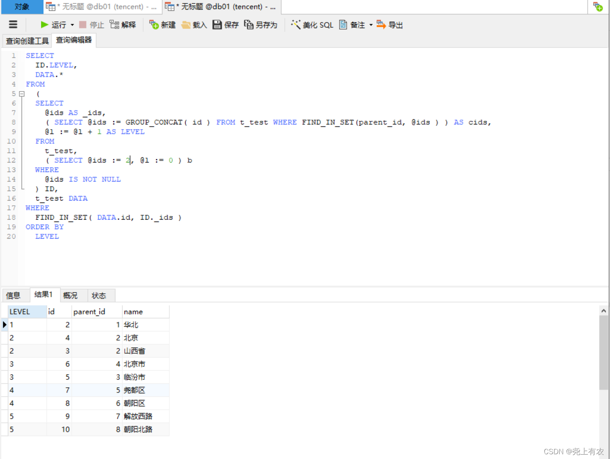Beautify the SQL using 美化 SQL

(x=312, y=24)
